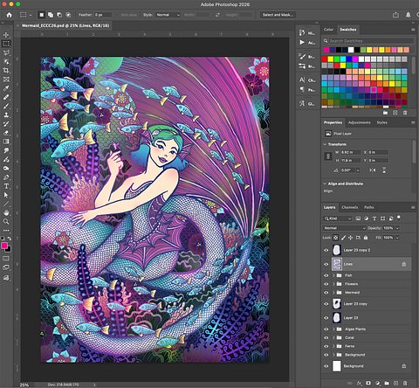This screenshot has width=419, height=388.
Task: Hide the Coral group
Action: coord(326,337)
